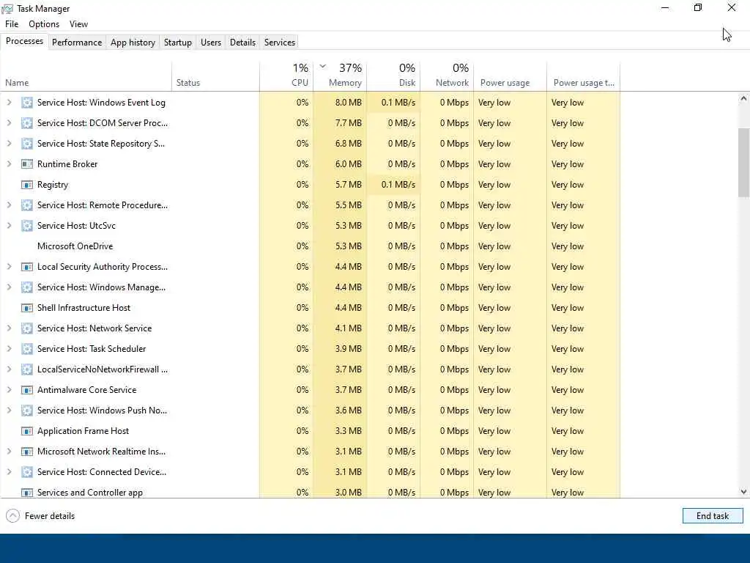Collapse view using Fewer details arrow icon

[x=12, y=515]
